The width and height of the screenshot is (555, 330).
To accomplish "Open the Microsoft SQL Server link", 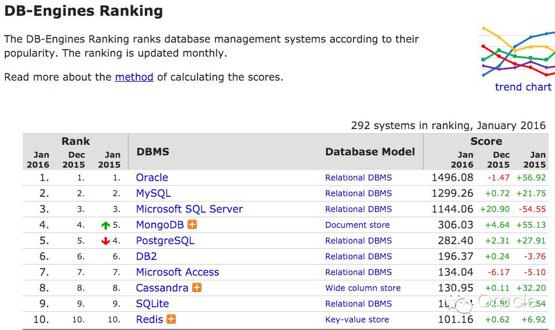I will click(189, 209).
